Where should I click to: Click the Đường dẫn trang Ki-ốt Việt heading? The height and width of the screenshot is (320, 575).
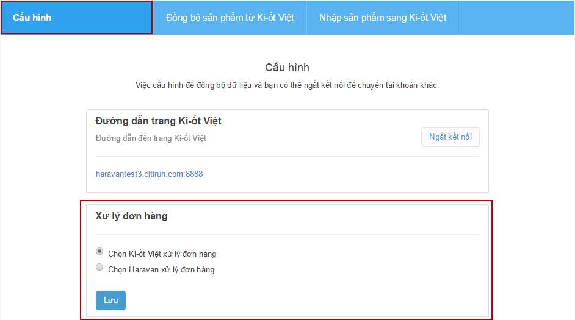[x=159, y=121]
